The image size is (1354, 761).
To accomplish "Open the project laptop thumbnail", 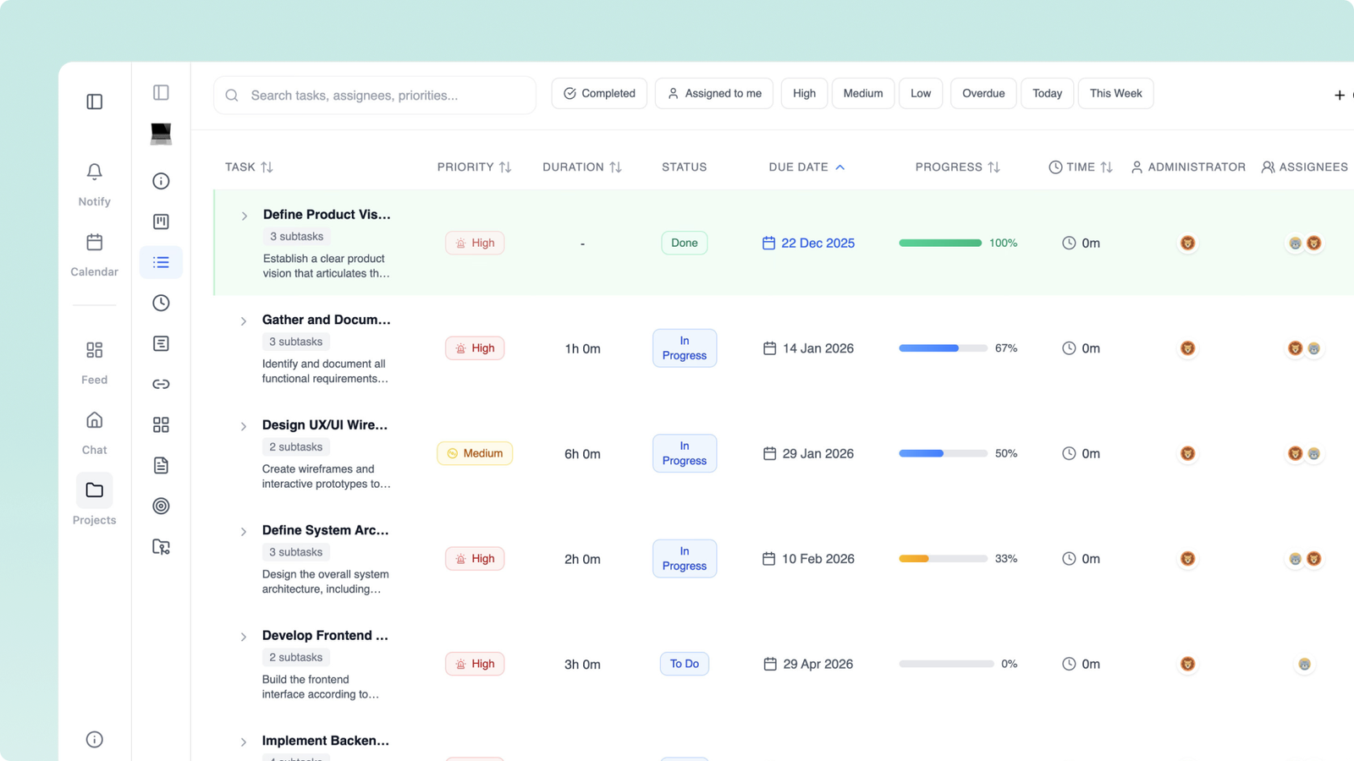I will pos(161,134).
